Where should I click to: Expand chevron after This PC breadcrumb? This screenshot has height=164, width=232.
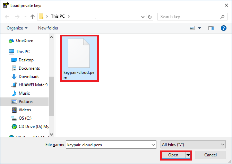(69, 16)
